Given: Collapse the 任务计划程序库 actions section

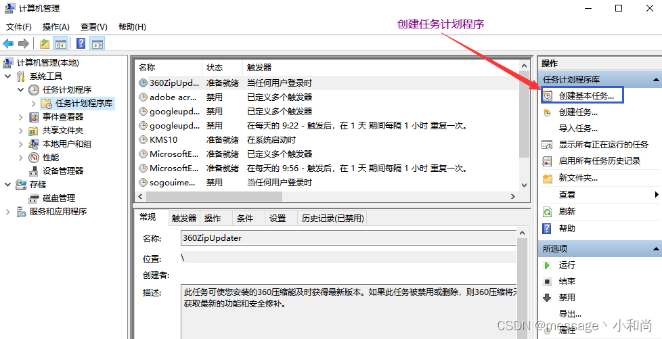Looking at the screenshot, I should point(656,79).
